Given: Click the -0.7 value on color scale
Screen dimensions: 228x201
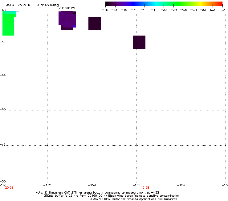Looking at the screenshot, I should [164, 10].
